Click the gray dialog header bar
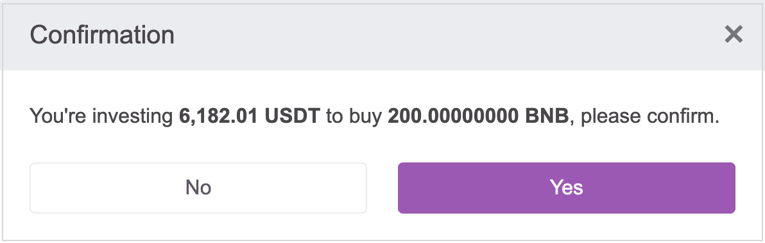This screenshot has width=765, height=243. [382, 37]
